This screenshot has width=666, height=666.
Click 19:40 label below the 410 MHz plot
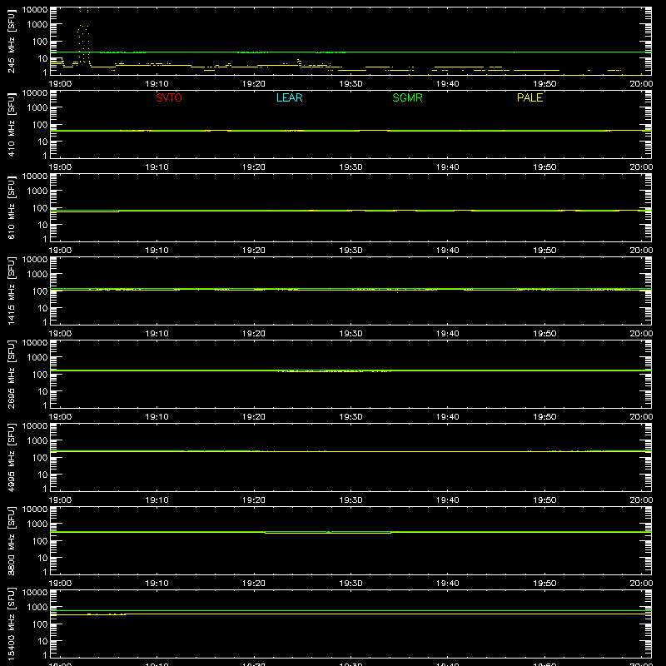pos(448,167)
